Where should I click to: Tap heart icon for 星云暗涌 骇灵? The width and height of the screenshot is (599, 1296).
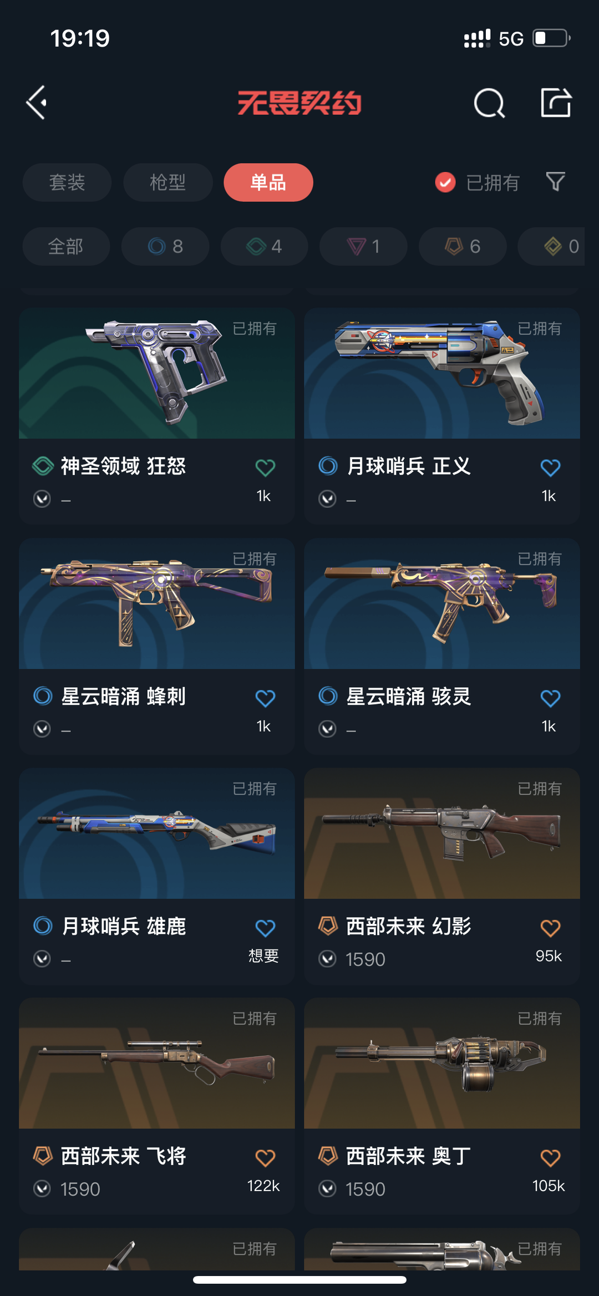tap(550, 698)
